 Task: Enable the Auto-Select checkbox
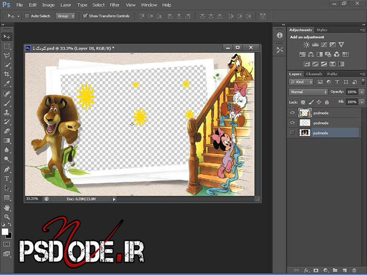27,16
